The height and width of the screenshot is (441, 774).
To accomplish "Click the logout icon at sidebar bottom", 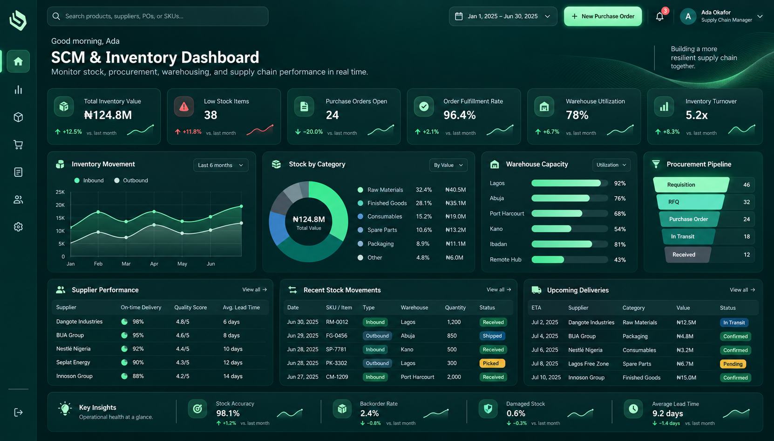I will click(18, 412).
